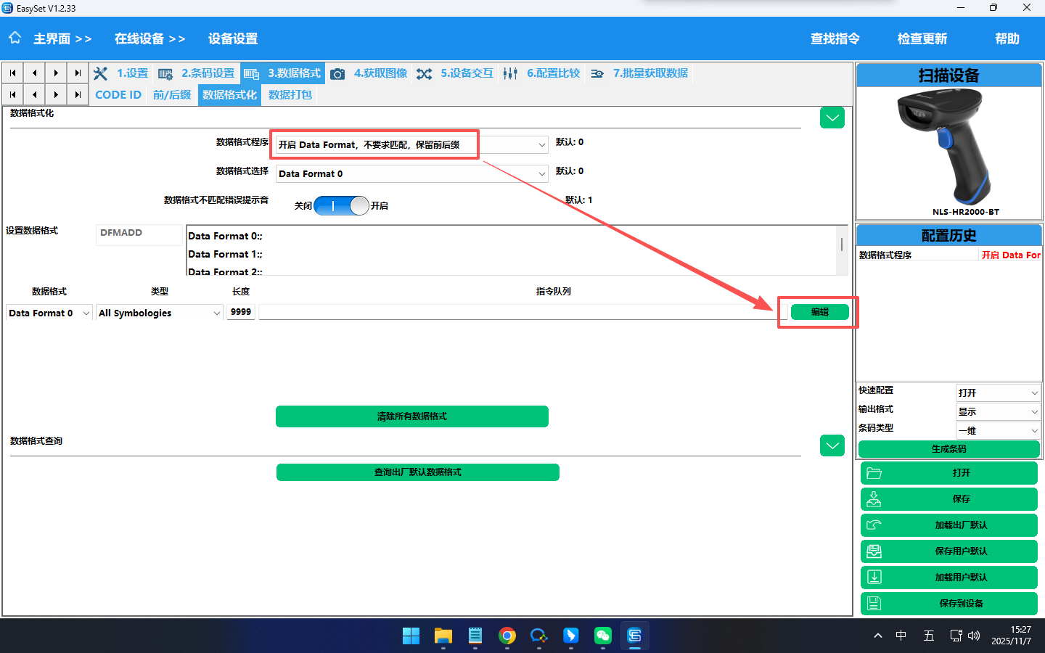Click the download icon on 加载用户默认
1045x653 pixels.
click(874, 577)
